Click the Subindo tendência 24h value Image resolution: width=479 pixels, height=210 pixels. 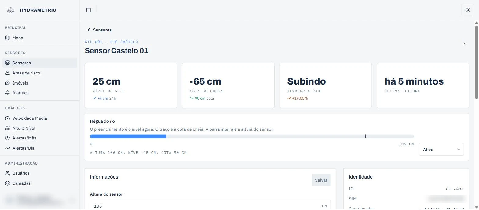pos(306,81)
